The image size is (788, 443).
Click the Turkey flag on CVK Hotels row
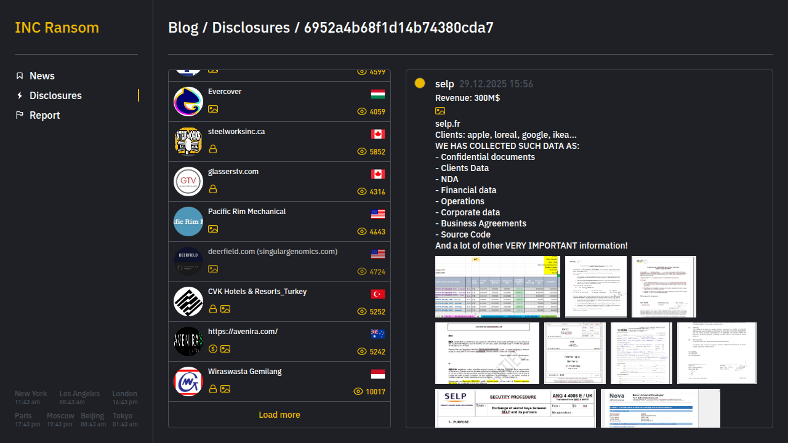point(378,294)
